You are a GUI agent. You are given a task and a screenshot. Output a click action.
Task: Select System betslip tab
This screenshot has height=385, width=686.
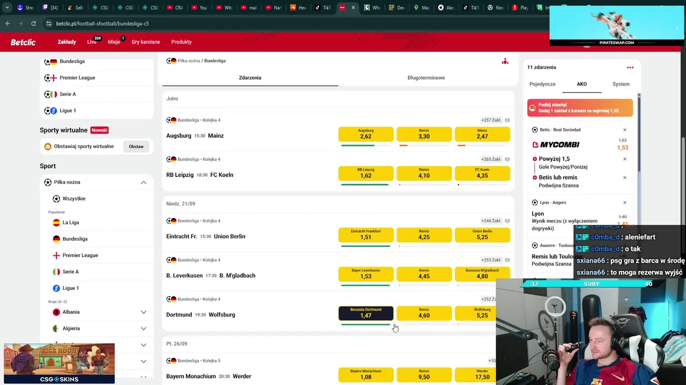[621, 84]
